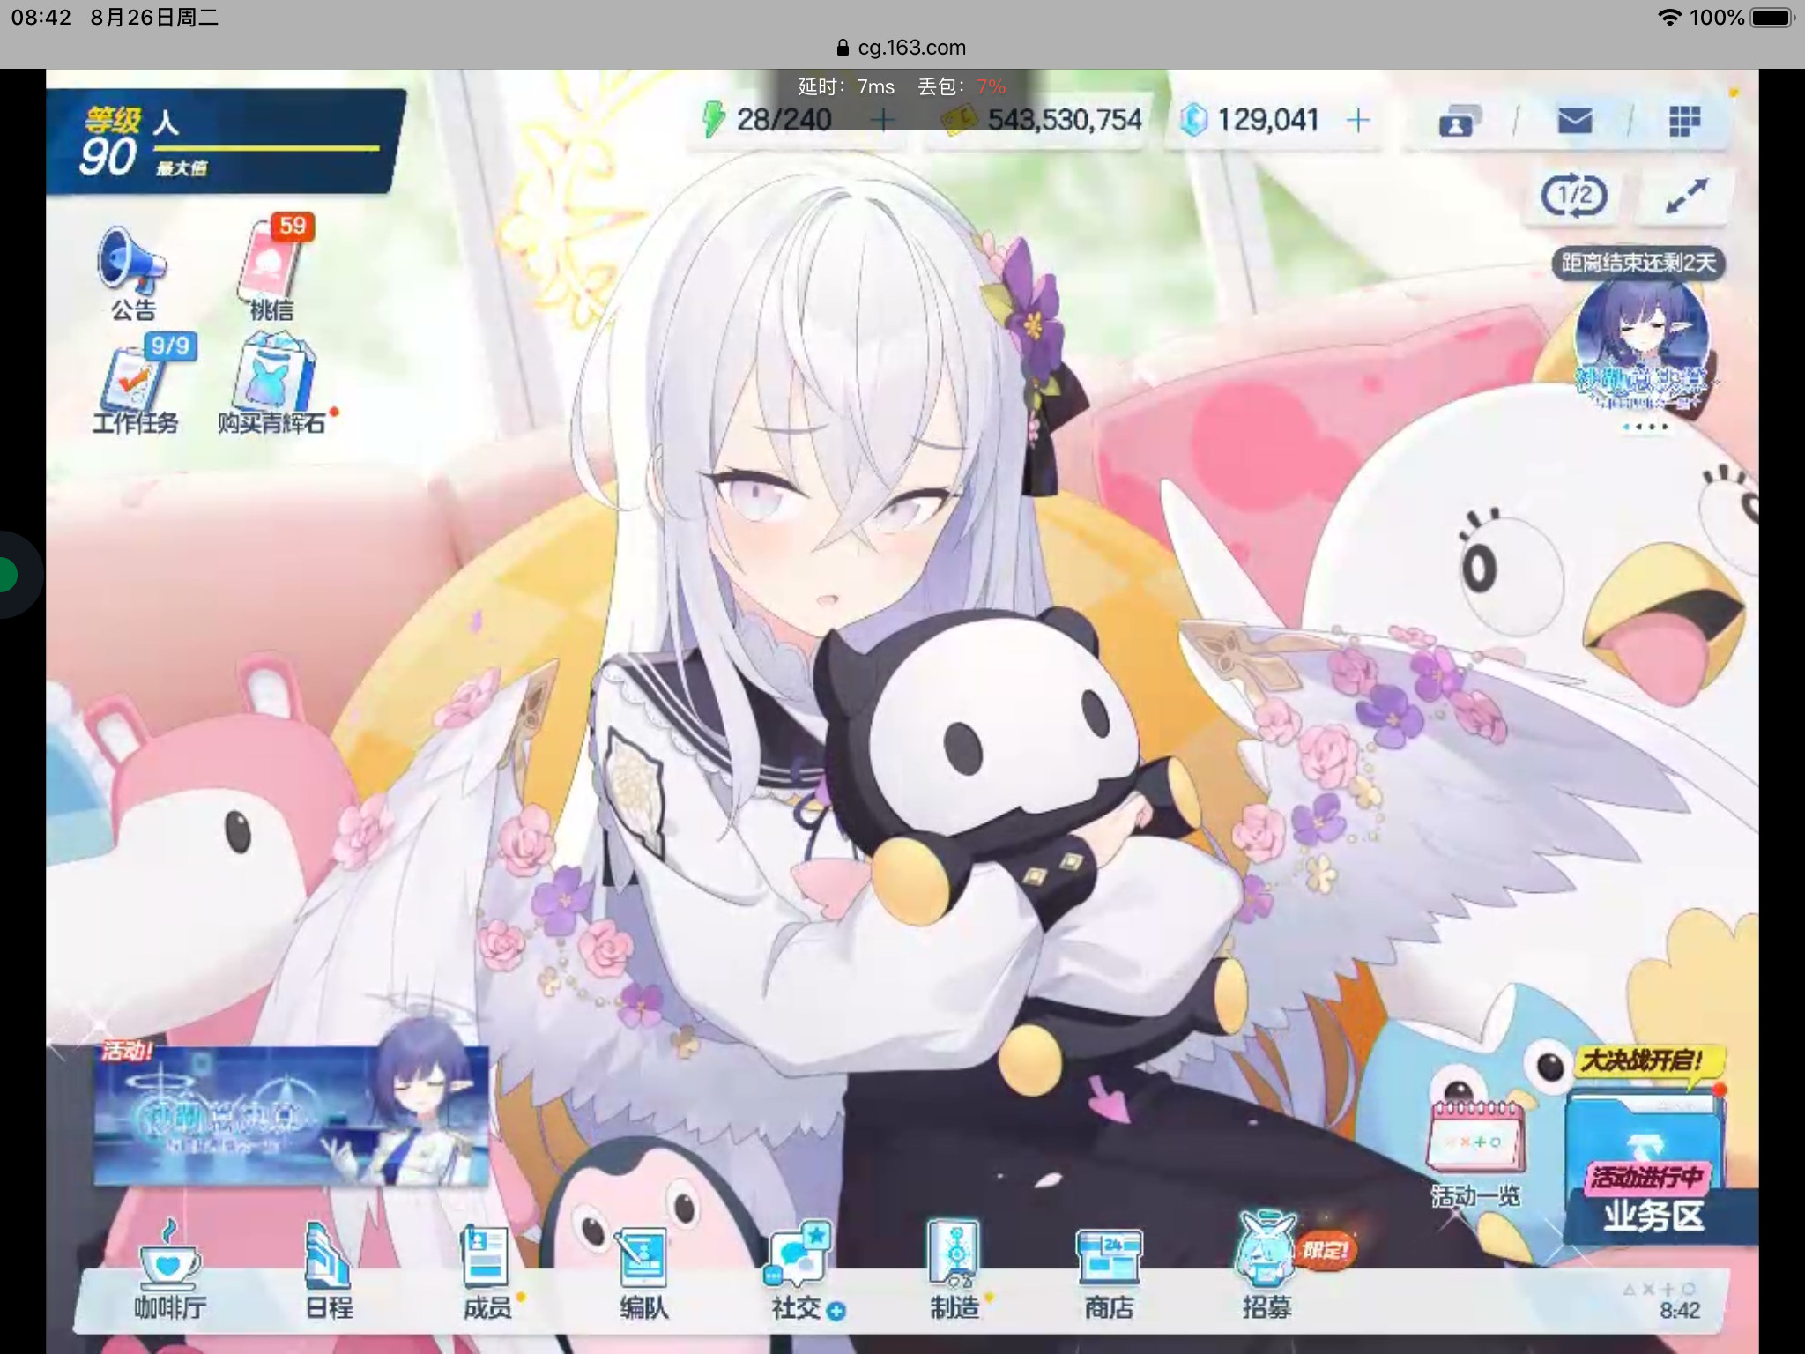The width and height of the screenshot is (1805, 1354).
Task: Tap the 限定! badge on recruit
Action: point(1325,1251)
